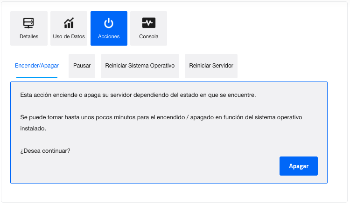Screen dimensions: 350x204
Task: Click the 'Esta acción enciende o apaga' sentence
Action: click(138, 95)
